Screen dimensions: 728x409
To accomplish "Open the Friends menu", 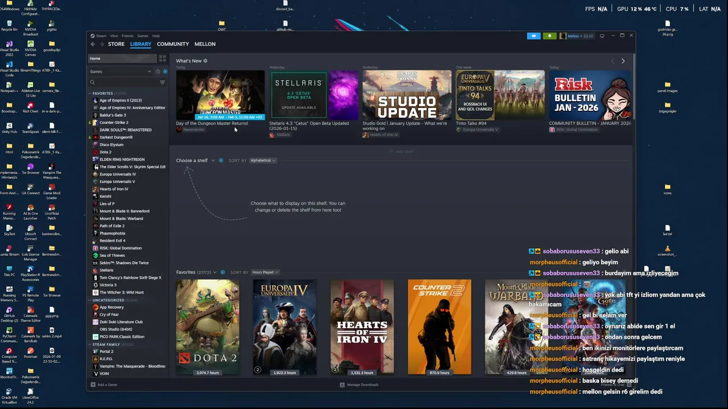I will coord(127,36).
